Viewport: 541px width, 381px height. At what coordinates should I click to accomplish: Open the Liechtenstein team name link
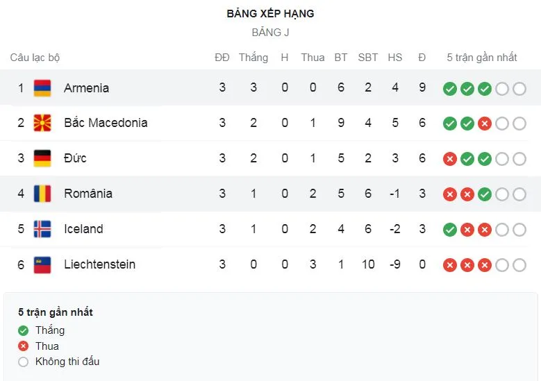click(x=99, y=264)
